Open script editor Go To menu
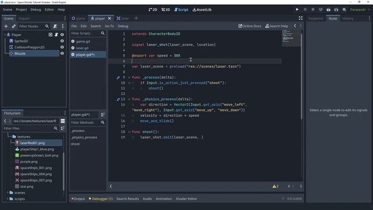373x210 pixels. (110, 26)
